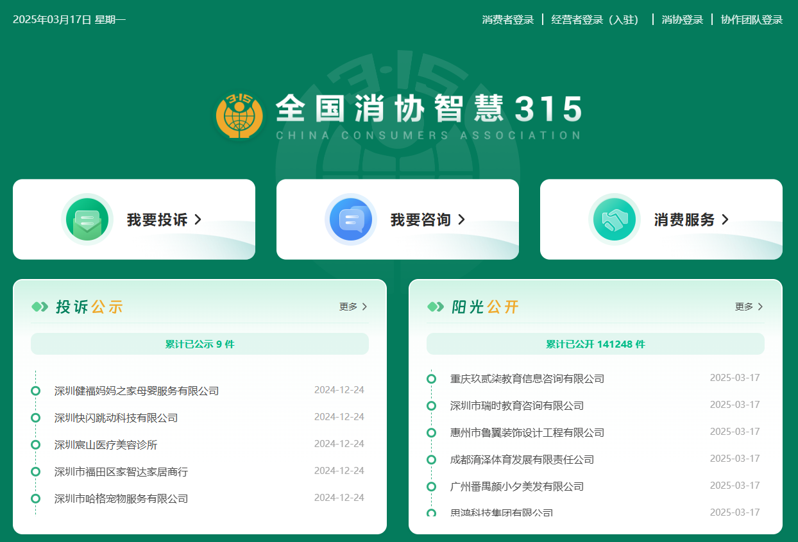The width and height of the screenshot is (798, 542).
Task: Click the 阳光公开 section heading
Action: pyautogui.click(x=485, y=307)
